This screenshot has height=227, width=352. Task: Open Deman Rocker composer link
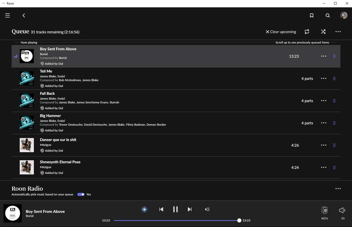coord(156,125)
